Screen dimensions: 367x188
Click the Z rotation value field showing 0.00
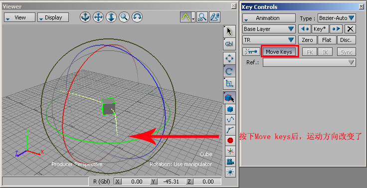pos(207,182)
